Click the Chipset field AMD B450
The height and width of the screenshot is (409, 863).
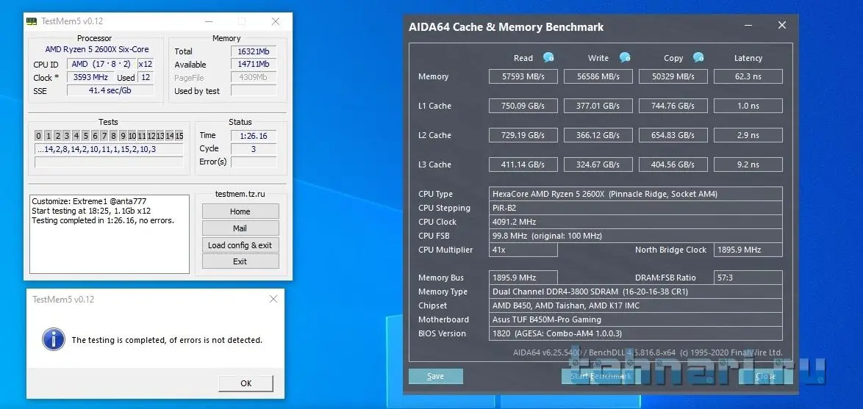pos(636,305)
